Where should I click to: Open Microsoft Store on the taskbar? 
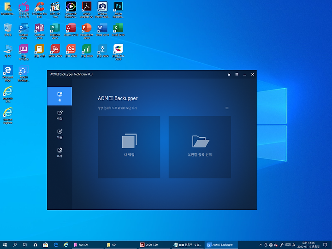pos(45,245)
